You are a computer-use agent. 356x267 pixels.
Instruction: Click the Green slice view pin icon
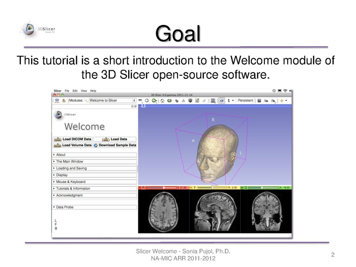242,187
